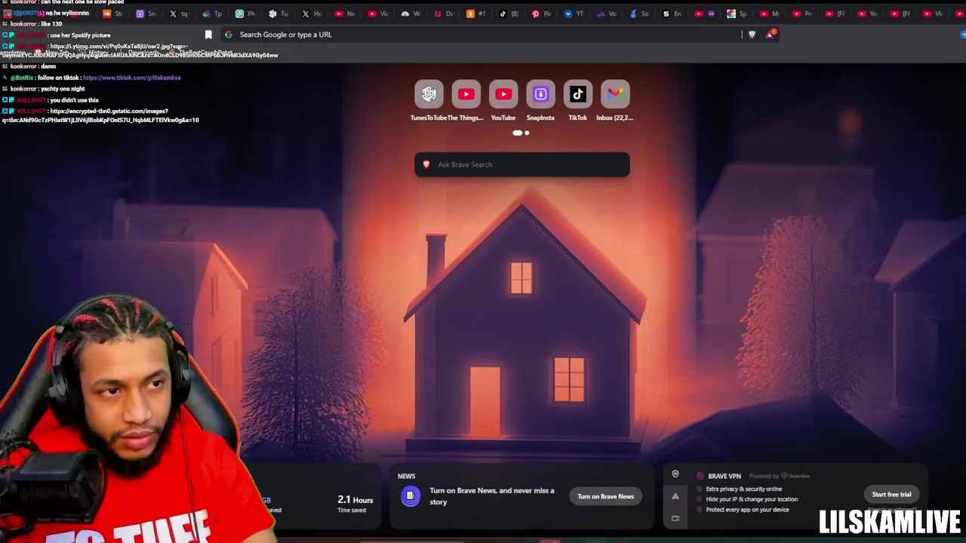Switch to the X 'Ho' browser tab
This screenshot has width=966, height=543.
[311, 14]
